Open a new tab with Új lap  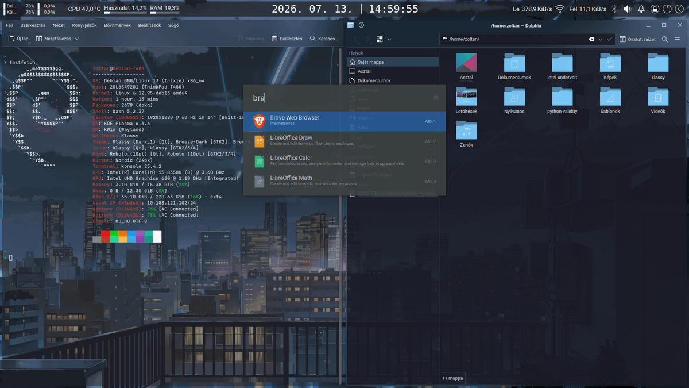[x=18, y=39]
